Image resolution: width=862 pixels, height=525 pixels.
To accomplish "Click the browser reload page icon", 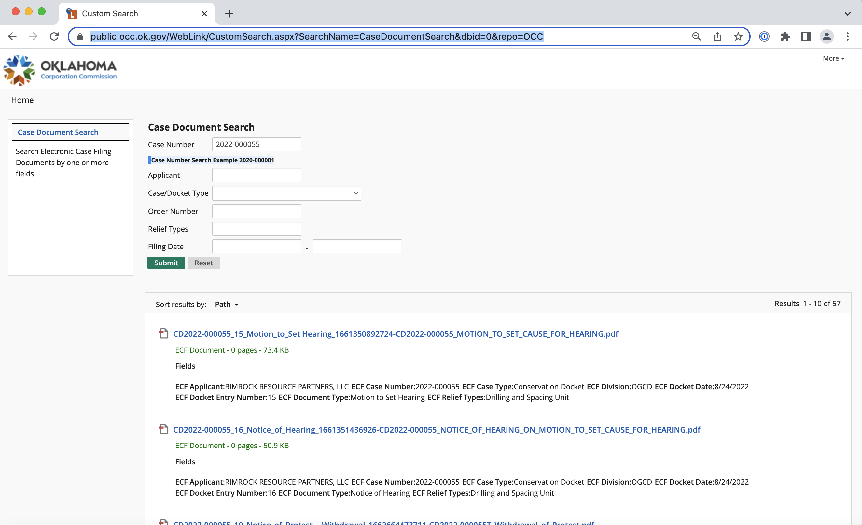I will pyautogui.click(x=54, y=36).
